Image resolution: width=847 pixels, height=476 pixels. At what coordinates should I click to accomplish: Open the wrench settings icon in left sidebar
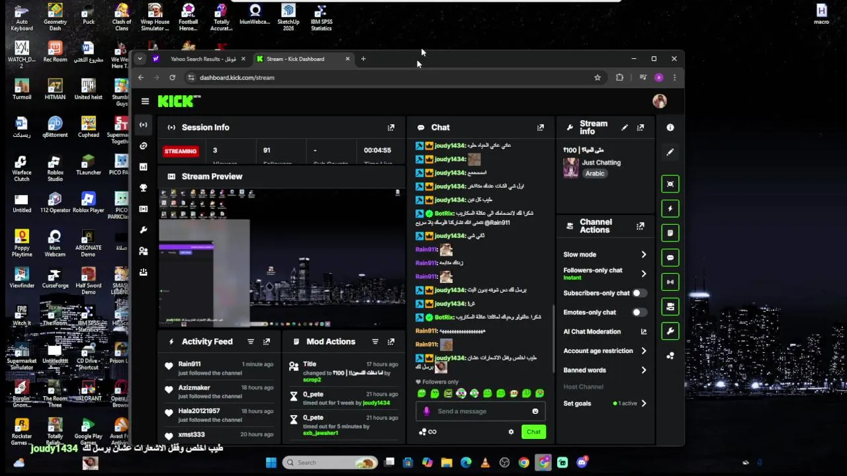tap(144, 230)
